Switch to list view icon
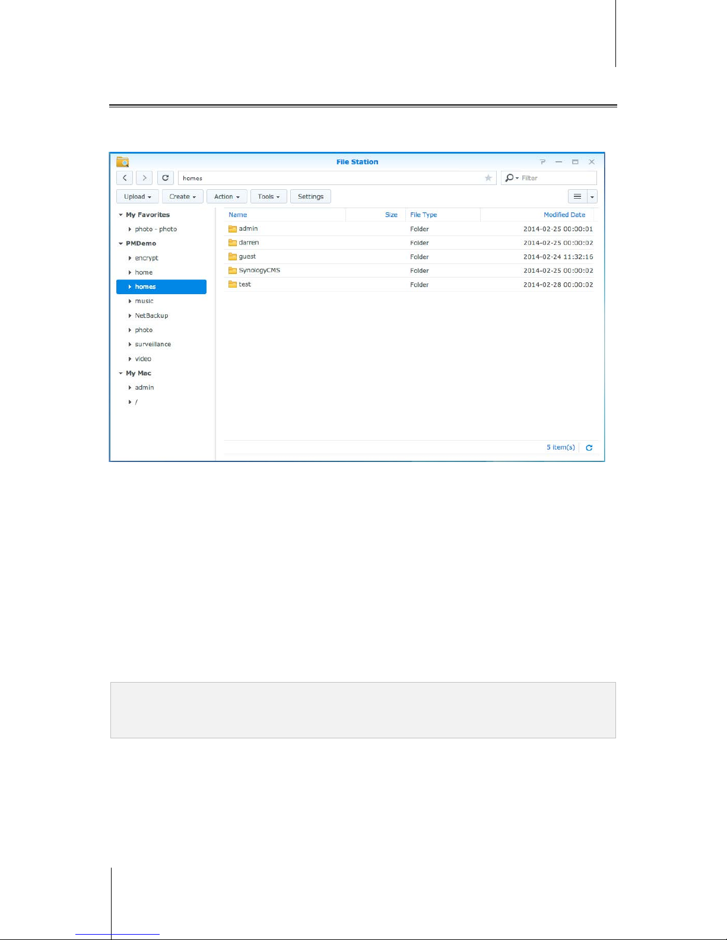The image size is (727, 940). click(x=577, y=196)
